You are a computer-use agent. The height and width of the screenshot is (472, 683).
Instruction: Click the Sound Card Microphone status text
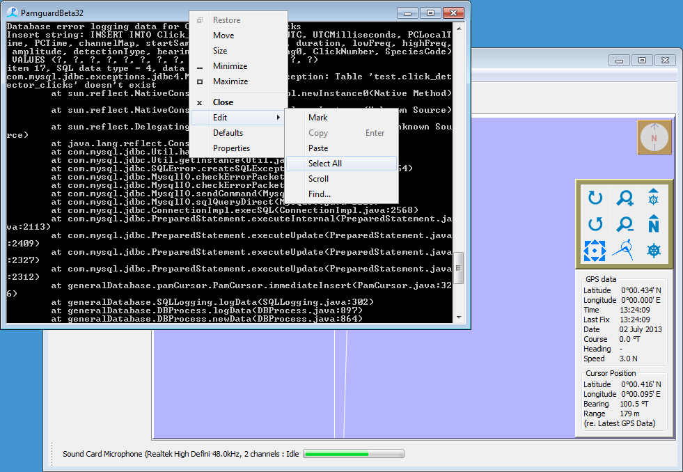pyautogui.click(x=180, y=454)
